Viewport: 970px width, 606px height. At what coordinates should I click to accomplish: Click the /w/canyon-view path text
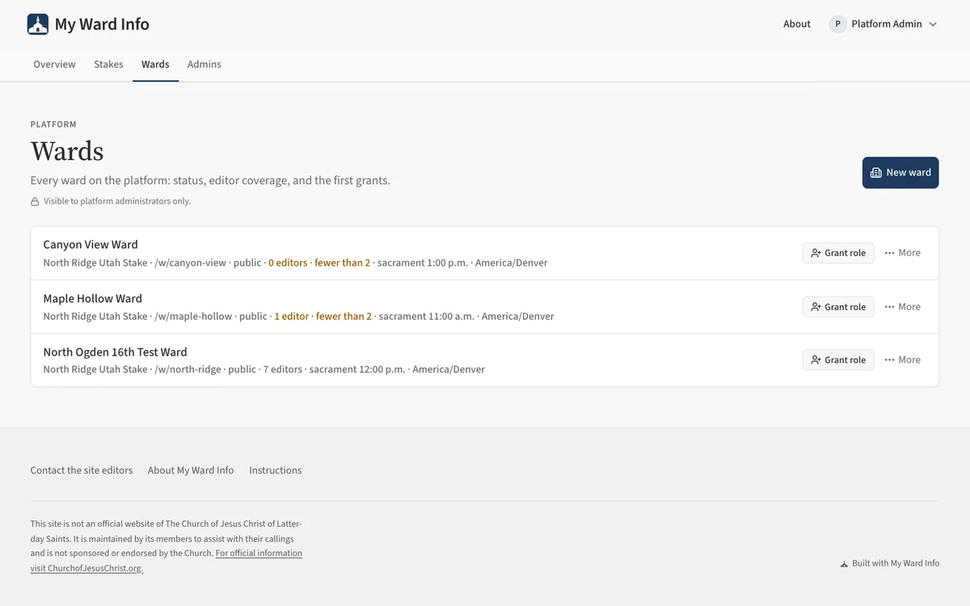191,263
